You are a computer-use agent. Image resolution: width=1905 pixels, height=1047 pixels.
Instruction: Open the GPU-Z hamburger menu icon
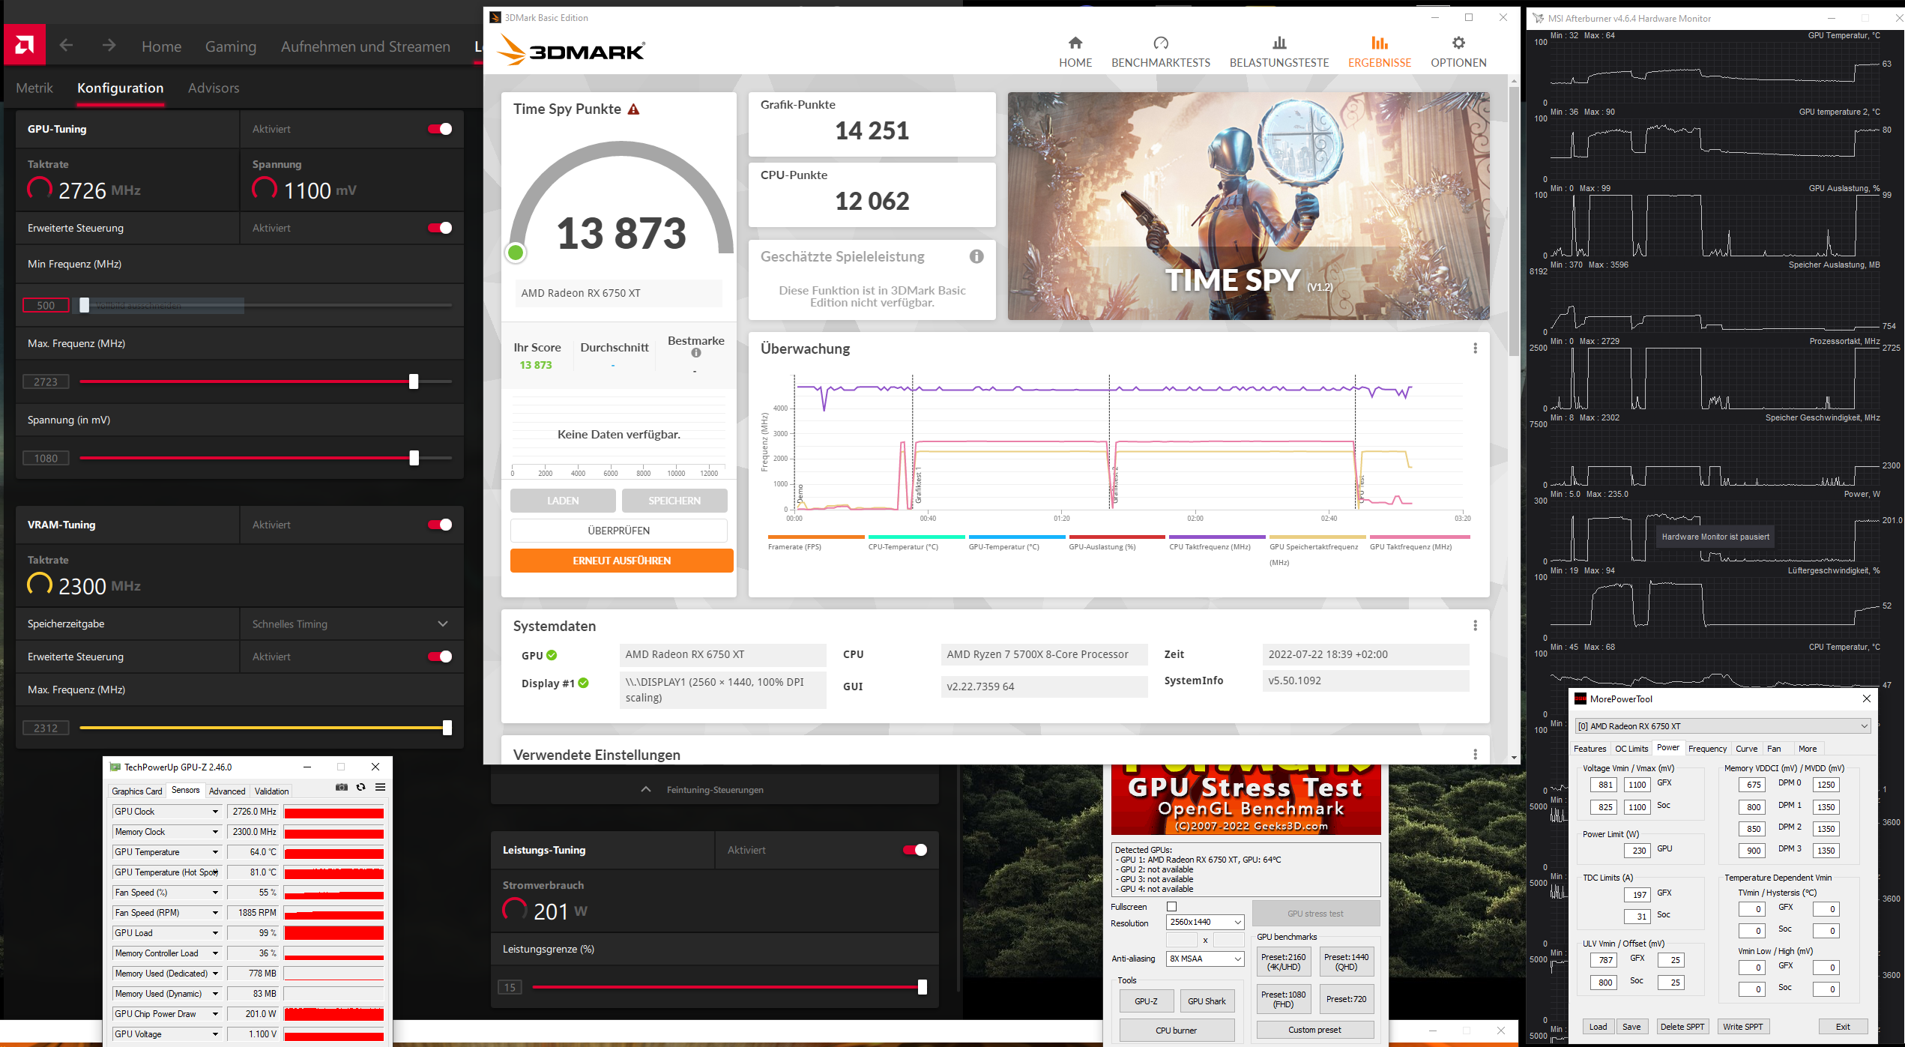point(381,787)
